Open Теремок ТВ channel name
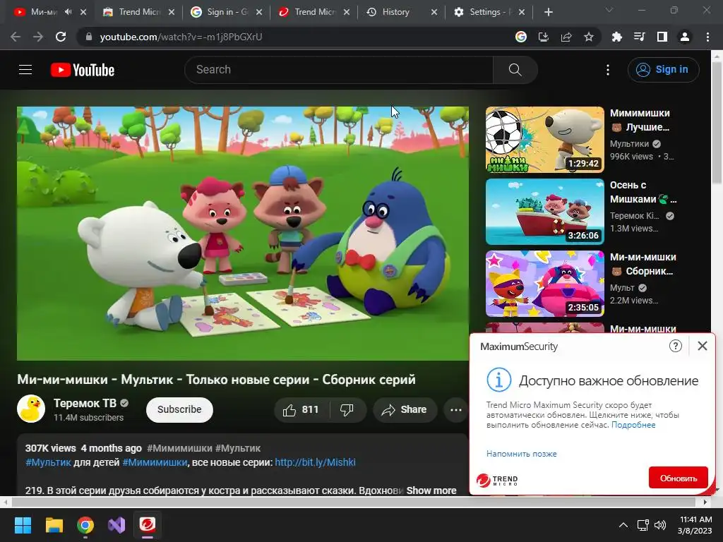 85,403
